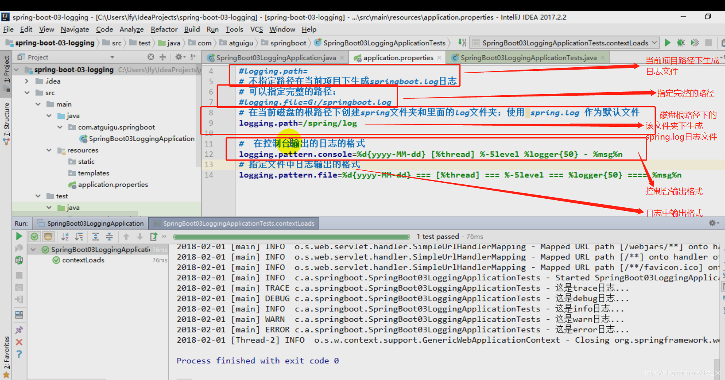This screenshot has width=725, height=380.
Task: Hide the Project tool window
Action: (194, 57)
